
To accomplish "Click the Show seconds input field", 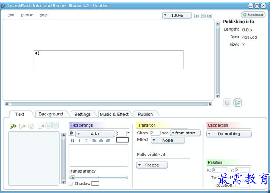I will click(155, 133).
